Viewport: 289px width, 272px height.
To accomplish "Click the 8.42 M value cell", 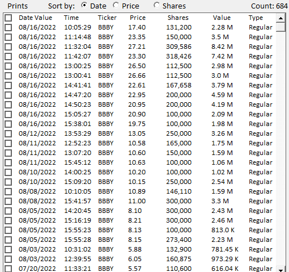I will pyautogui.click(x=222, y=47).
